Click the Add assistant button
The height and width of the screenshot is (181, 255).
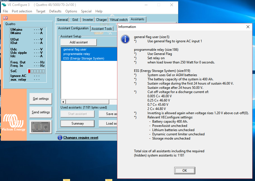[x=79, y=42]
